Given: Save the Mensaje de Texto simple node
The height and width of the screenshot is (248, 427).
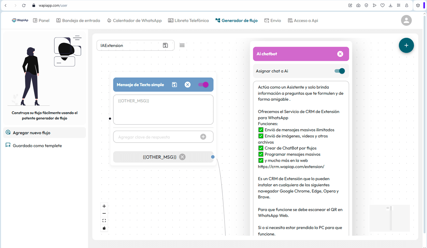Looking at the screenshot, I should click(x=174, y=85).
